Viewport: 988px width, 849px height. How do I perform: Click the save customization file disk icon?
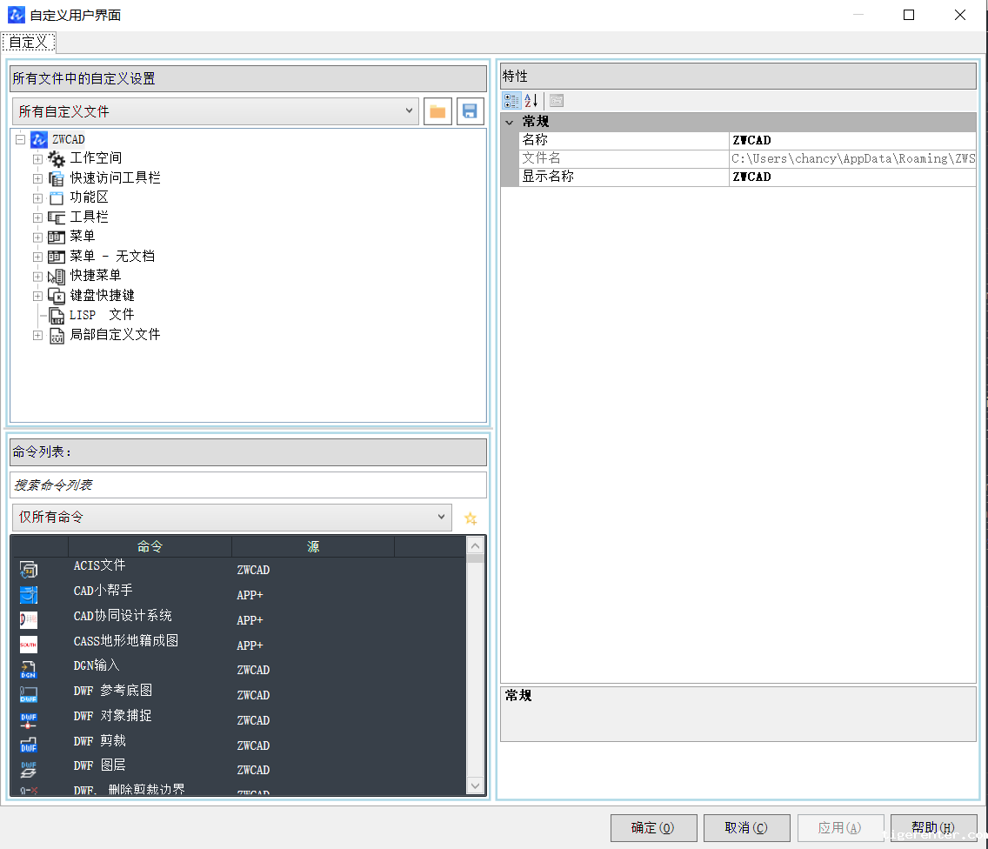tap(470, 111)
